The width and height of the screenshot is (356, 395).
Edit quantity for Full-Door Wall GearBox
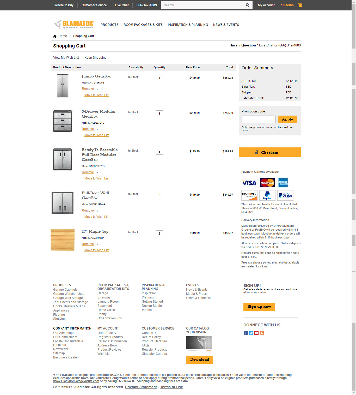click(x=159, y=195)
